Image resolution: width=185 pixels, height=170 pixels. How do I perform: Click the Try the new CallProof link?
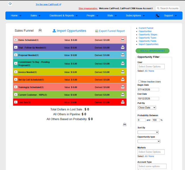[x=48, y=5]
